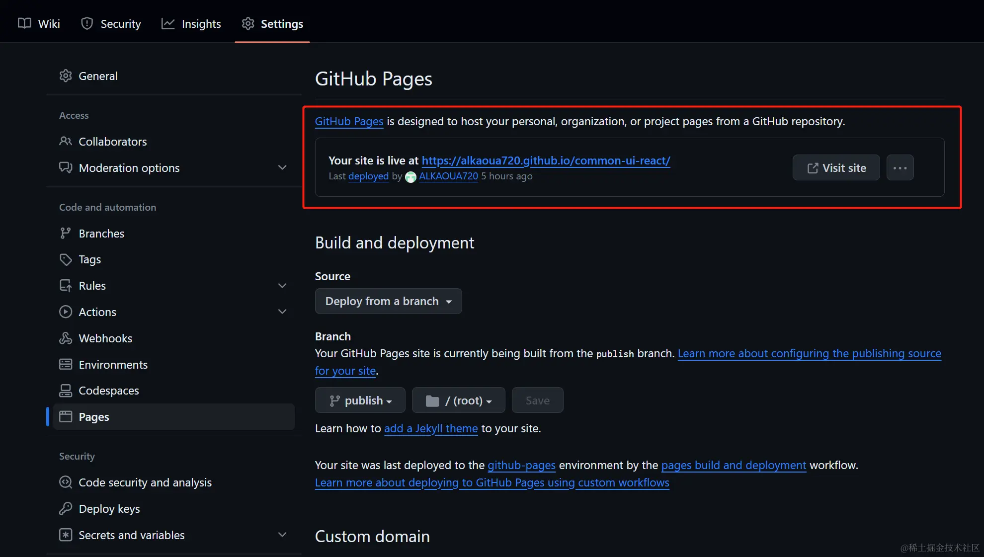This screenshot has width=984, height=557.
Task: Click the Deploy keys key icon
Action: tap(66, 508)
